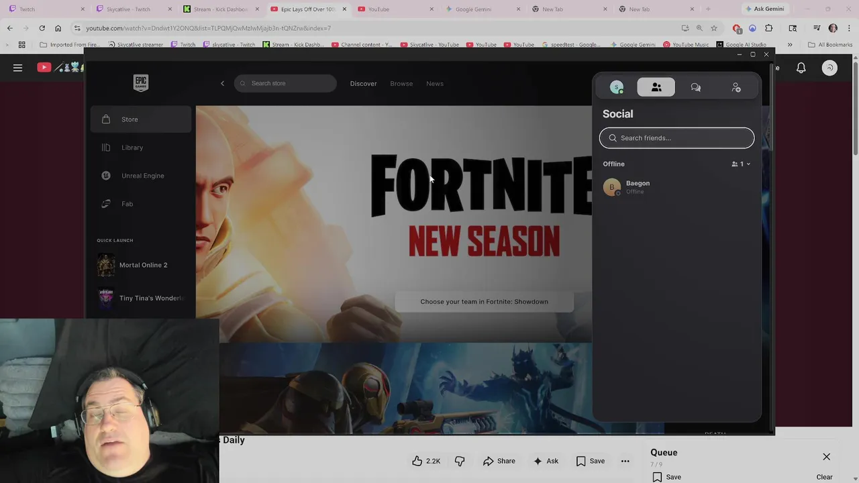This screenshot has width=859, height=483.
Task: Launch Tiny Tina's Wonderlands from Quick Launch
Action: click(x=141, y=298)
